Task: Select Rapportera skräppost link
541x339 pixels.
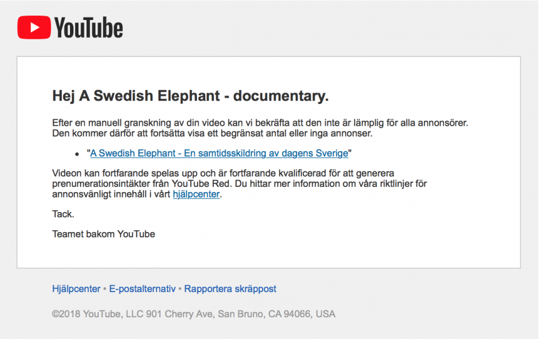Action: 230,288
